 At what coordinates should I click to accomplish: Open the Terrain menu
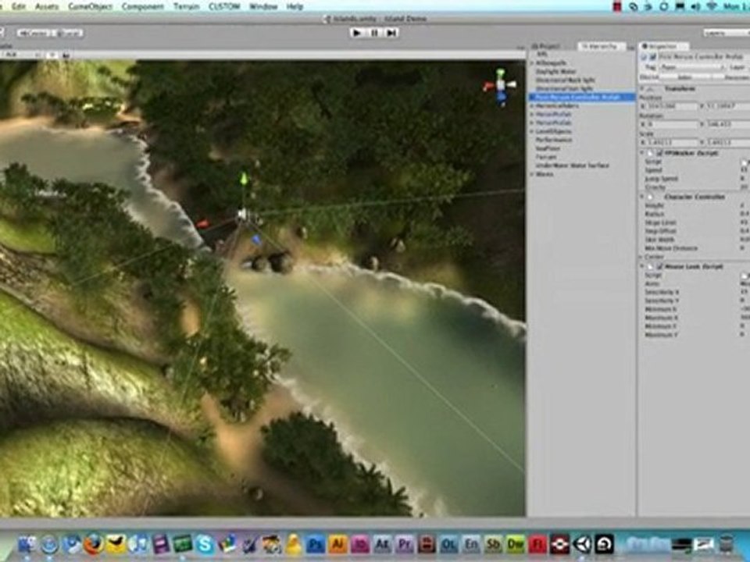click(186, 6)
